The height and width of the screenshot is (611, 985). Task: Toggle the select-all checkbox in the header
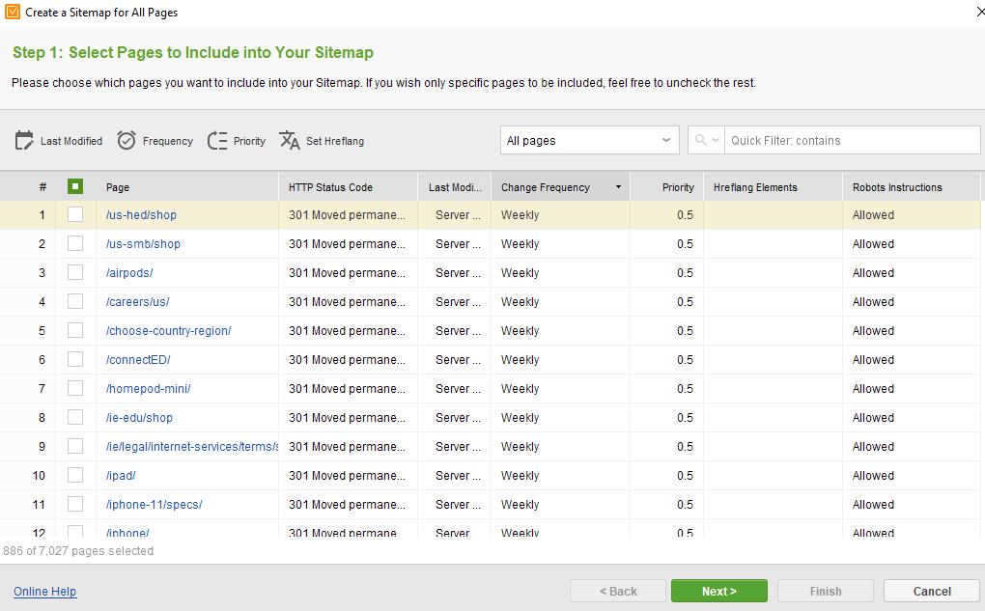pos(75,186)
